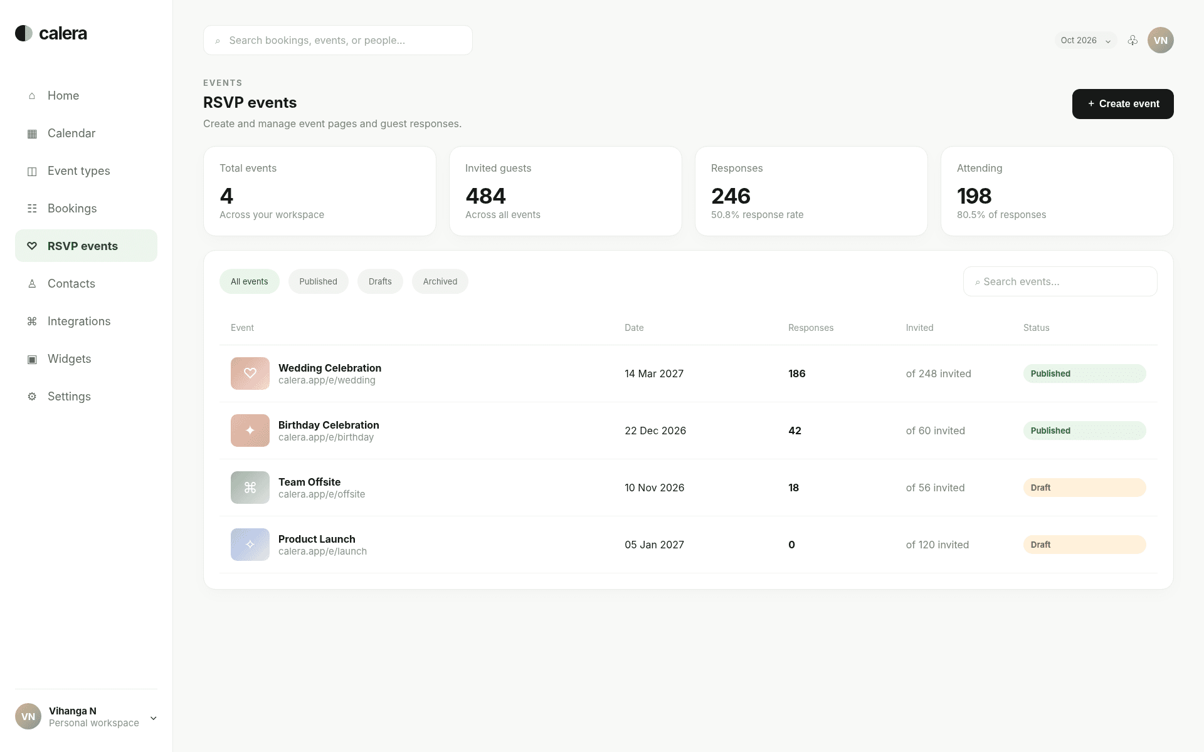Screen dimensions: 1204x752
Task: Click the Date column header
Action: [x=634, y=328]
